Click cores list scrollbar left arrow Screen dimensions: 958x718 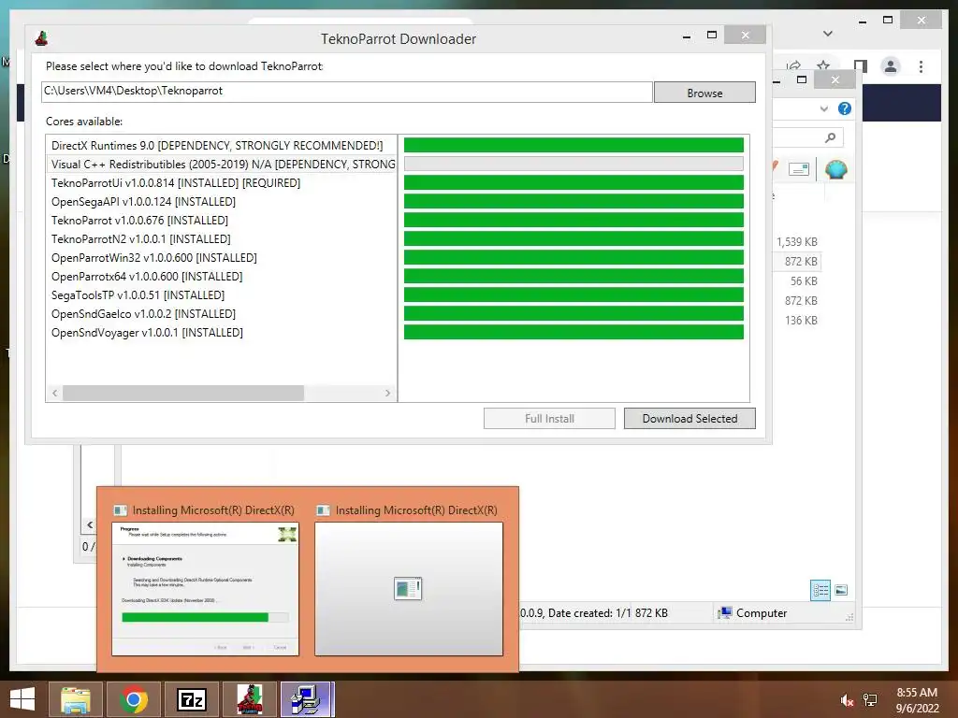pyautogui.click(x=55, y=394)
